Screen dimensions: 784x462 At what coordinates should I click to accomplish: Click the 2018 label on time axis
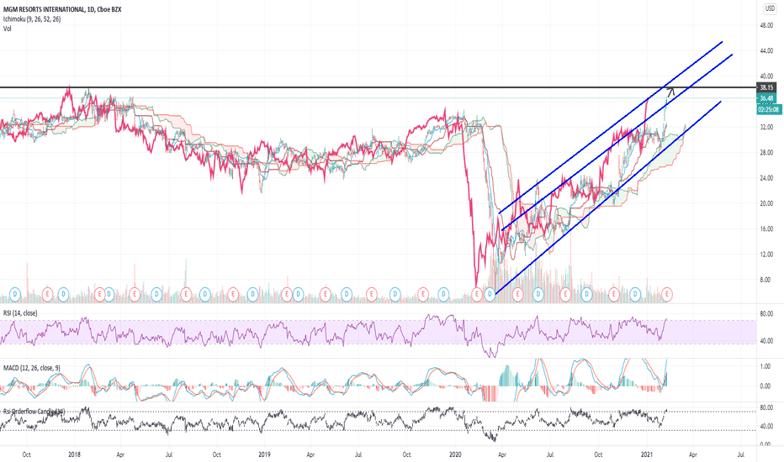coord(74,454)
